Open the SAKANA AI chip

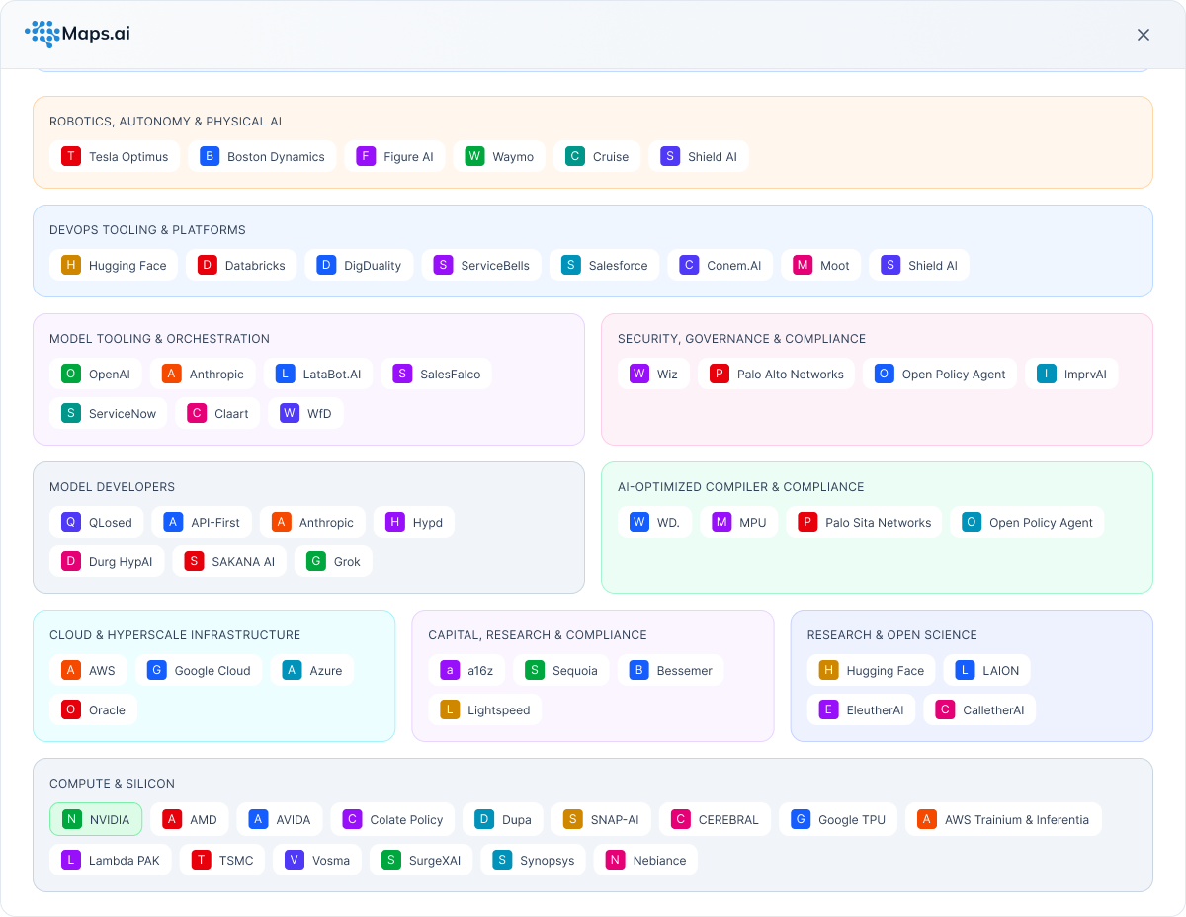[229, 561]
